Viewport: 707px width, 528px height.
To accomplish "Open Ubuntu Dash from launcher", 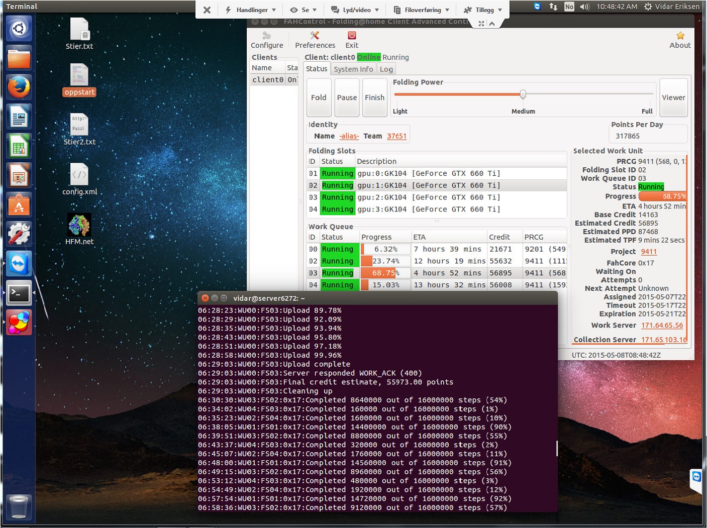I will (19, 28).
